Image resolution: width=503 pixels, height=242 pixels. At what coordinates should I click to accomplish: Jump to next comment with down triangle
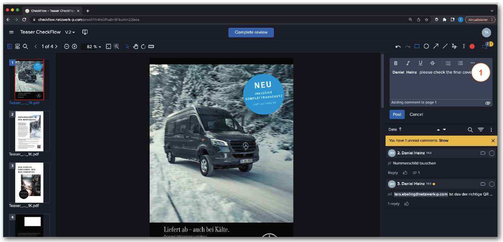[444, 129]
